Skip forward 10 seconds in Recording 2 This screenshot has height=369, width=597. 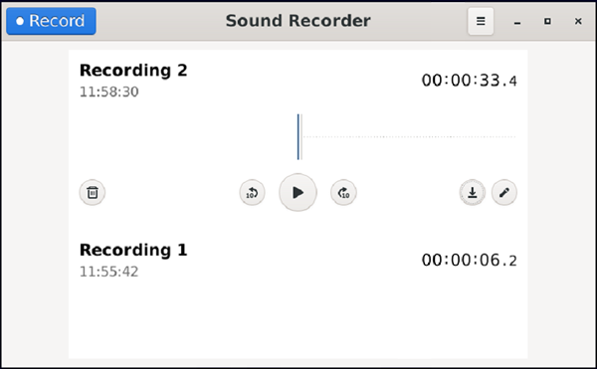pyautogui.click(x=343, y=193)
